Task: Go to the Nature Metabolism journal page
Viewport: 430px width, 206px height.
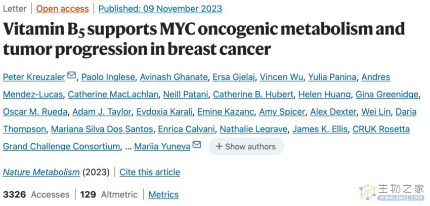Action: pyautogui.click(x=41, y=172)
